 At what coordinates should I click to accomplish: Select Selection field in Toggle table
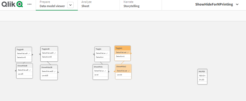click(x=102, y=57)
